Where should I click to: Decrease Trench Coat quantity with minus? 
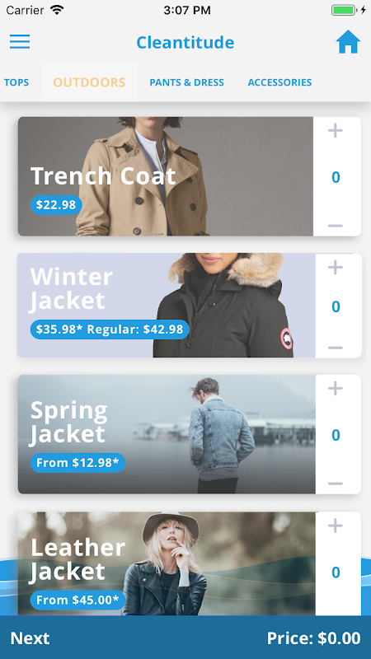[x=336, y=226]
